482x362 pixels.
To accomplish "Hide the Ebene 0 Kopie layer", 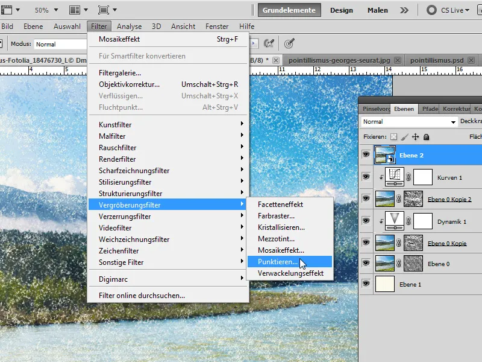I will [366, 243].
